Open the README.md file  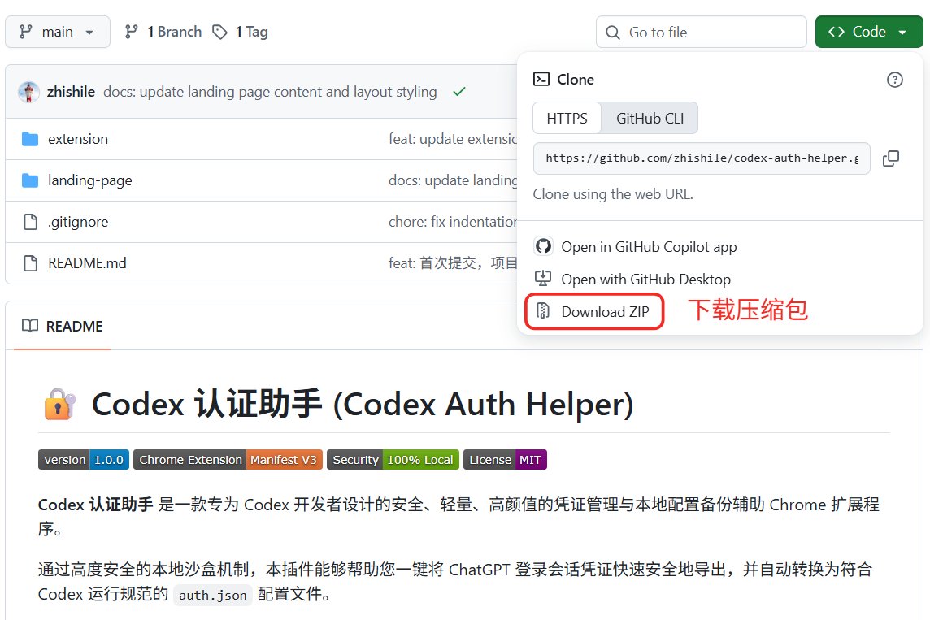pos(87,263)
